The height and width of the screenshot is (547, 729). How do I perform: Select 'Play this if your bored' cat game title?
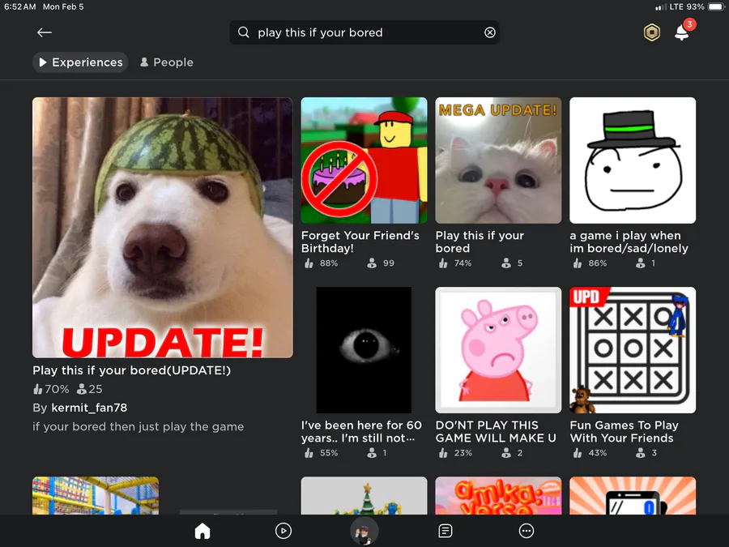tap(480, 241)
